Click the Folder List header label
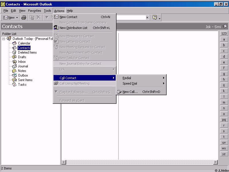Screen dimensions: 229x172 (9, 34)
